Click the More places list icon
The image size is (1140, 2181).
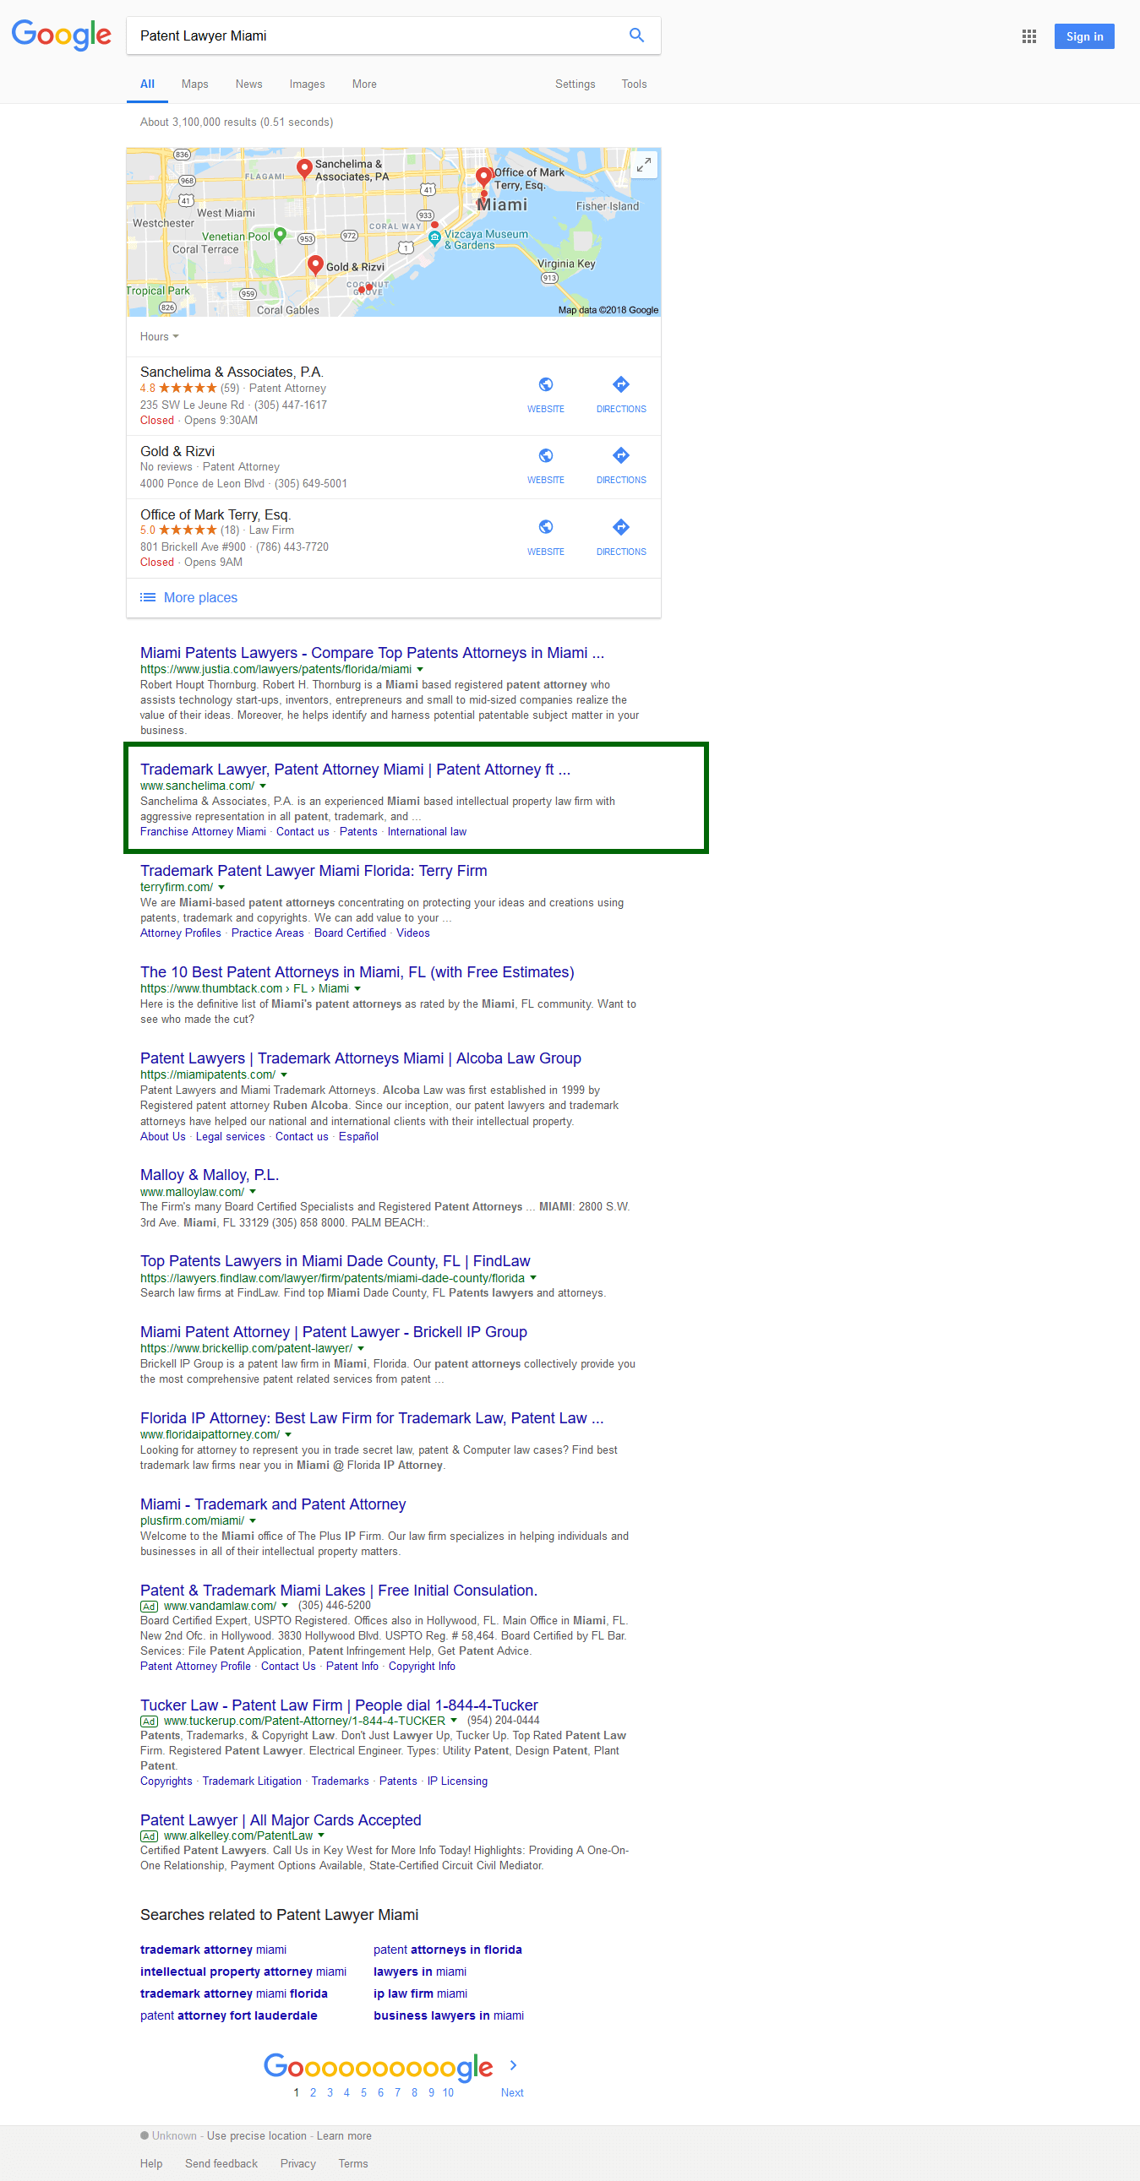tap(148, 598)
